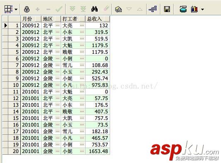The image size is (221, 163).
Task: Click the 大魁 cell in row 4
Action: coord(73,45)
